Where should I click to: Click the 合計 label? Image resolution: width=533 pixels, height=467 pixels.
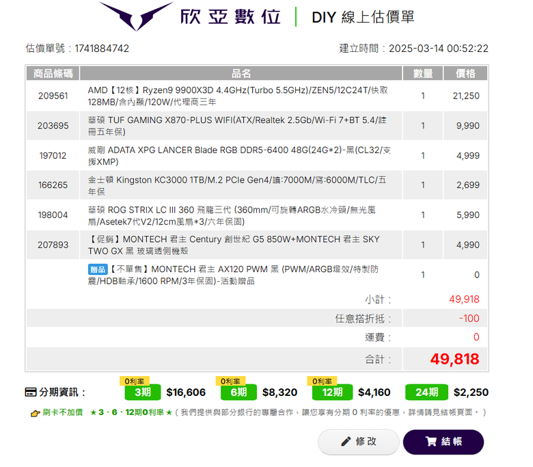click(378, 360)
